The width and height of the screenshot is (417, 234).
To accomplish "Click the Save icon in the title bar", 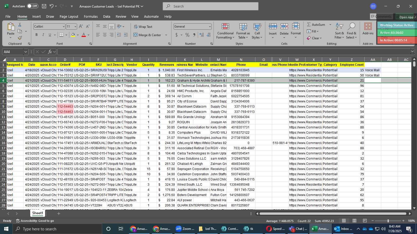I will tap(44, 6).
